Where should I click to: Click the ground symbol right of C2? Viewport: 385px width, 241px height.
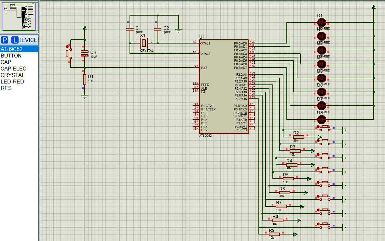click(178, 31)
